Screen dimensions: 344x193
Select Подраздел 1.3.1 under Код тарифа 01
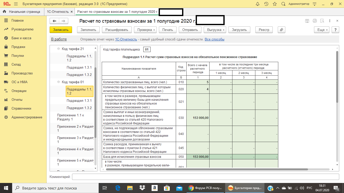[79, 101]
